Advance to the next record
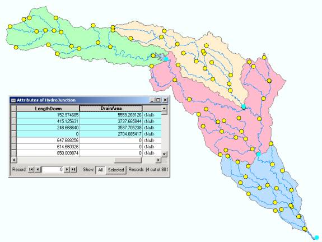This screenshot has height=242, width=322. click(x=67, y=170)
